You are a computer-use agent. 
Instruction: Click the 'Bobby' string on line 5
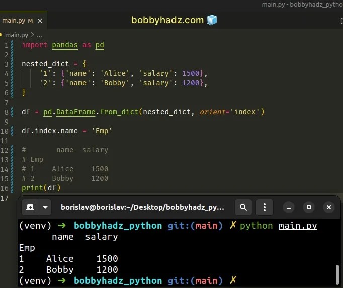115,83
